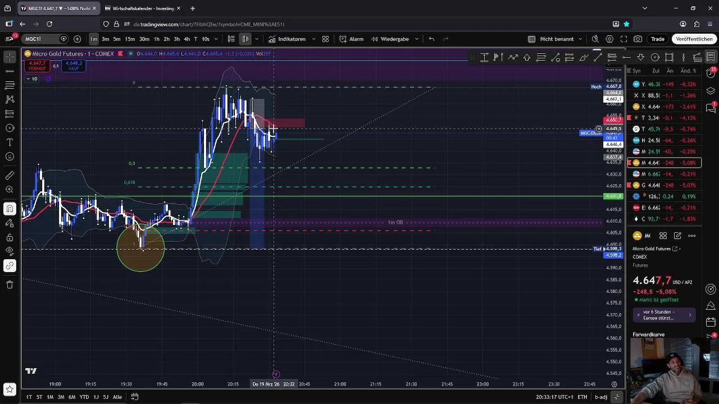Open layout setup grid icon
The height and width of the screenshot is (404, 719).
tap(531, 39)
